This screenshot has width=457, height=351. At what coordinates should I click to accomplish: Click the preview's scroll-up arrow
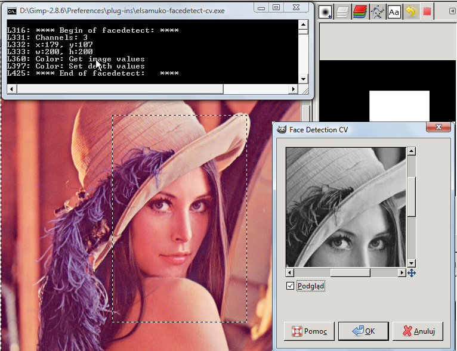click(411, 151)
